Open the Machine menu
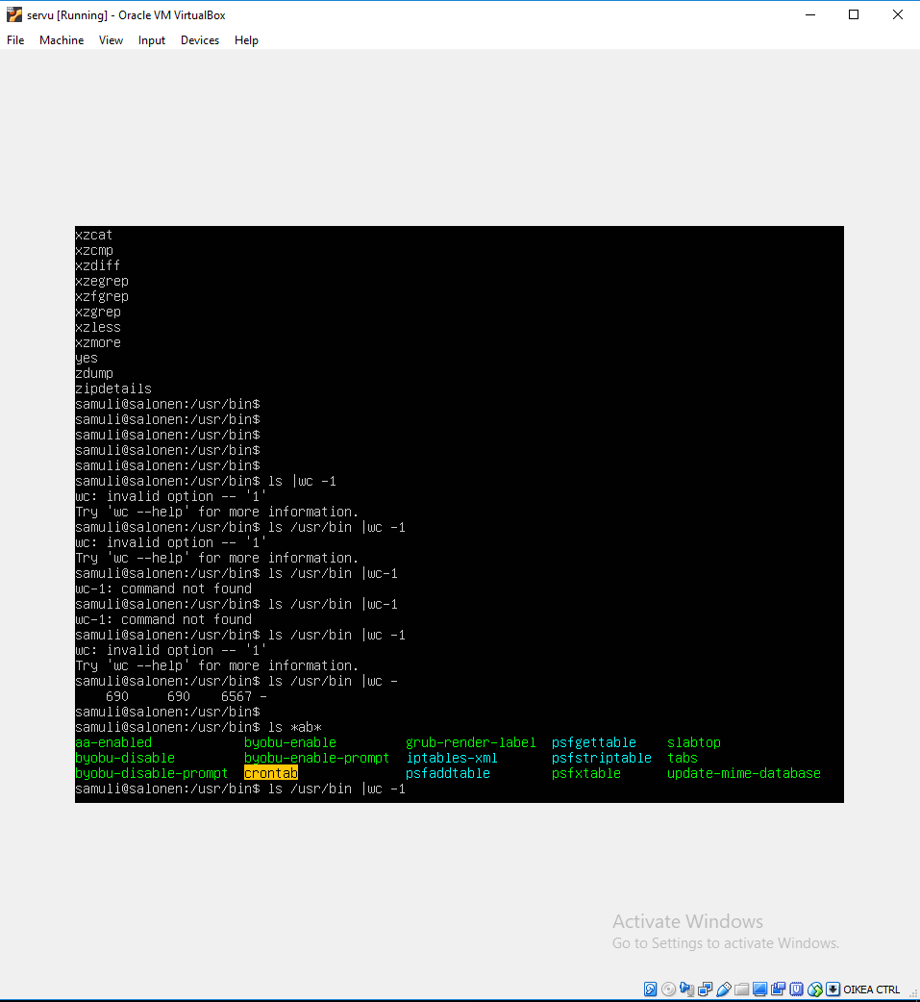Image resolution: width=920 pixels, height=1002 pixels. [x=62, y=40]
